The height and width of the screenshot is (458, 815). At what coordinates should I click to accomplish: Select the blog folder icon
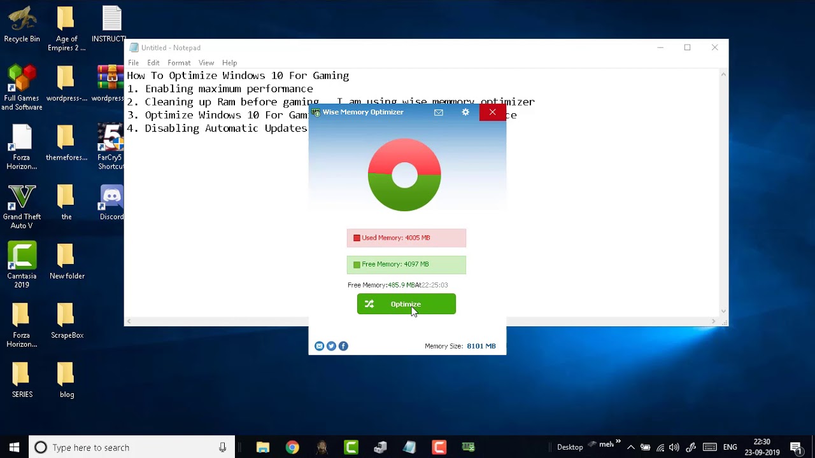66,380
